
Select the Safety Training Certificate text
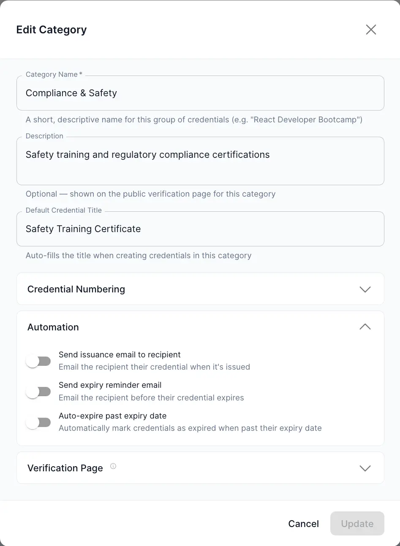tap(83, 229)
